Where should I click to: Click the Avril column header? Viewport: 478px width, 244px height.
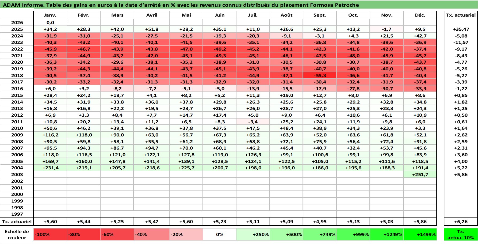(152, 15)
